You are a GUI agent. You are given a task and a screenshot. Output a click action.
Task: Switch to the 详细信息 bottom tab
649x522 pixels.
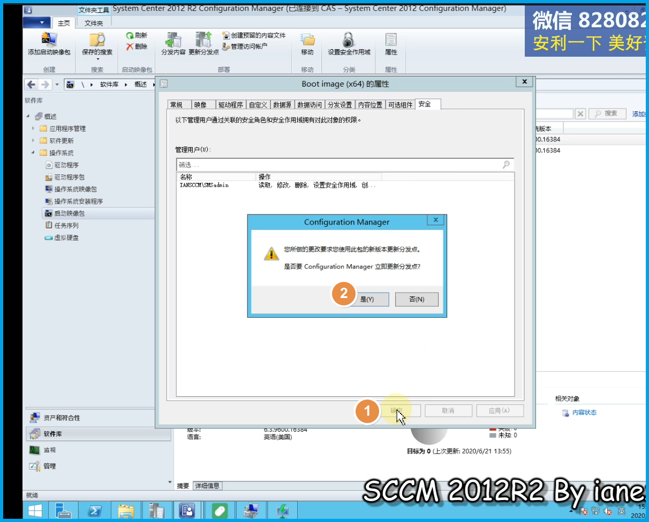pos(207,486)
